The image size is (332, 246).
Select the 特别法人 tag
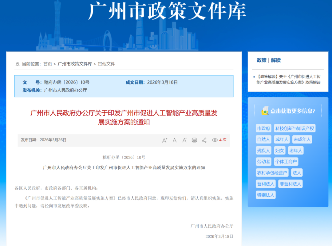tap(266, 195)
